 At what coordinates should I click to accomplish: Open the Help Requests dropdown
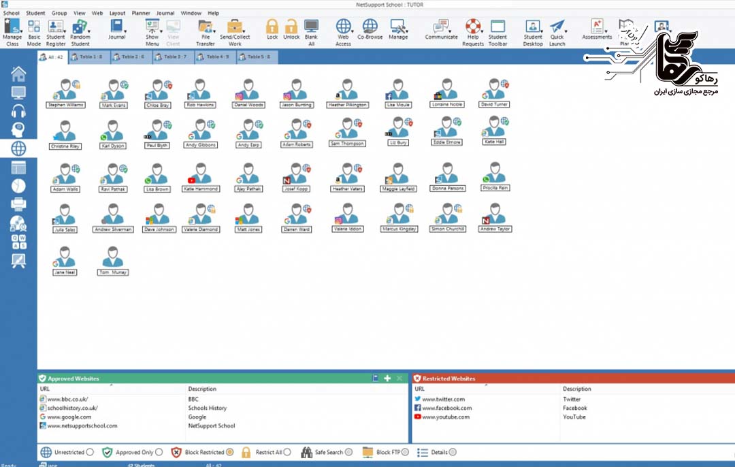(x=482, y=31)
